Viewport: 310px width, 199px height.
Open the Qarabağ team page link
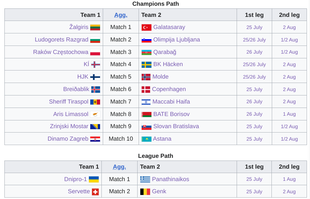[165, 52]
